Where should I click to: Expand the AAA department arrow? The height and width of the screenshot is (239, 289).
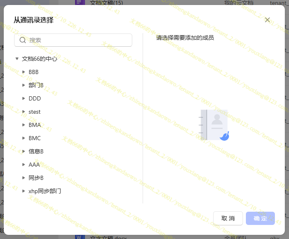(24, 165)
